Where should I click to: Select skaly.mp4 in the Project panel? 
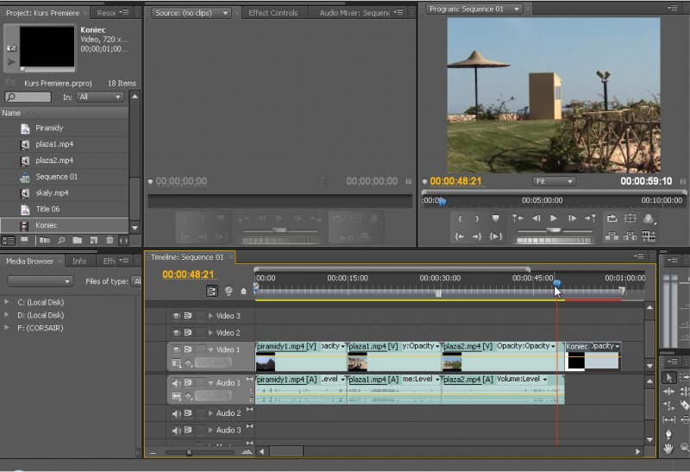click(52, 192)
